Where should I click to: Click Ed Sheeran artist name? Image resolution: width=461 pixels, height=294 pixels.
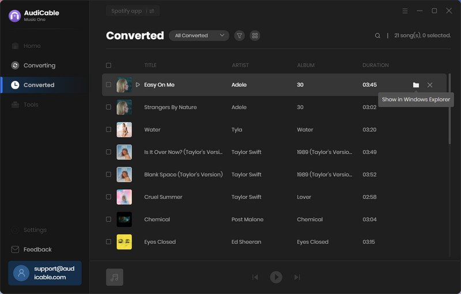click(246, 242)
